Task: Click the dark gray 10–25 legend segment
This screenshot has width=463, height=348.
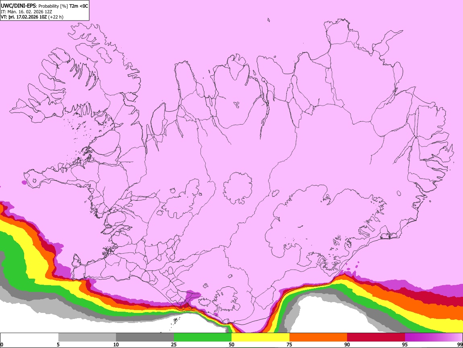Action: pyautogui.click(x=145, y=337)
